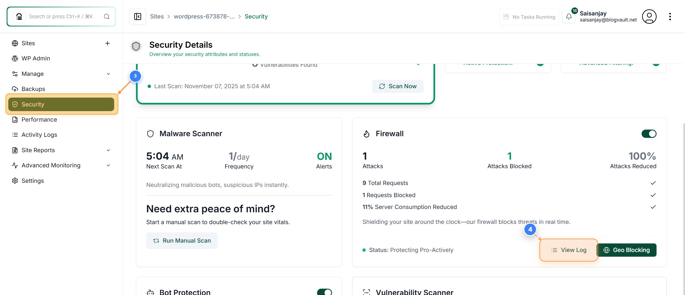Go to Sites via the breadcrumb
Screen dimensions: 685x295
click(157, 16)
